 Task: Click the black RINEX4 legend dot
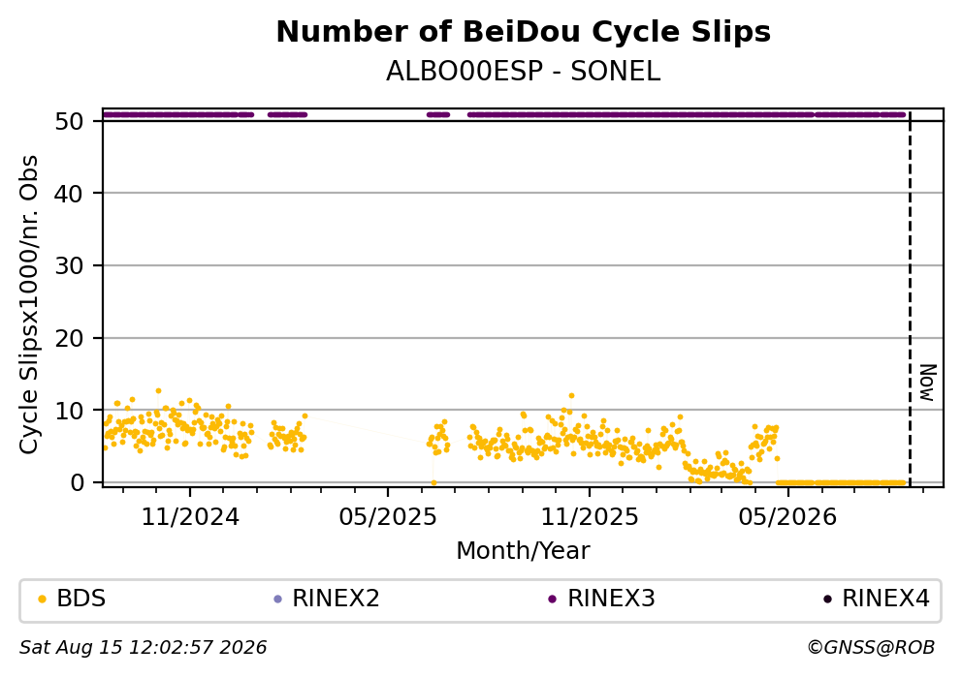tap(827, 600)
